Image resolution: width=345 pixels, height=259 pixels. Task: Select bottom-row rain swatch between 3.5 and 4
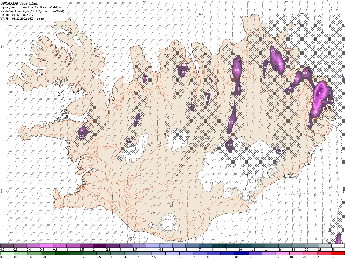point(131,254)
